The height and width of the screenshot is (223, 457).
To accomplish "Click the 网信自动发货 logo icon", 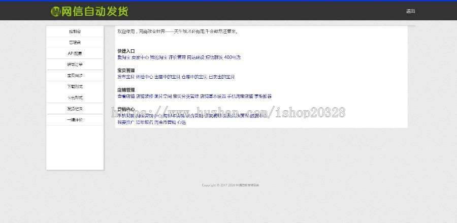I will pos(55,11).
